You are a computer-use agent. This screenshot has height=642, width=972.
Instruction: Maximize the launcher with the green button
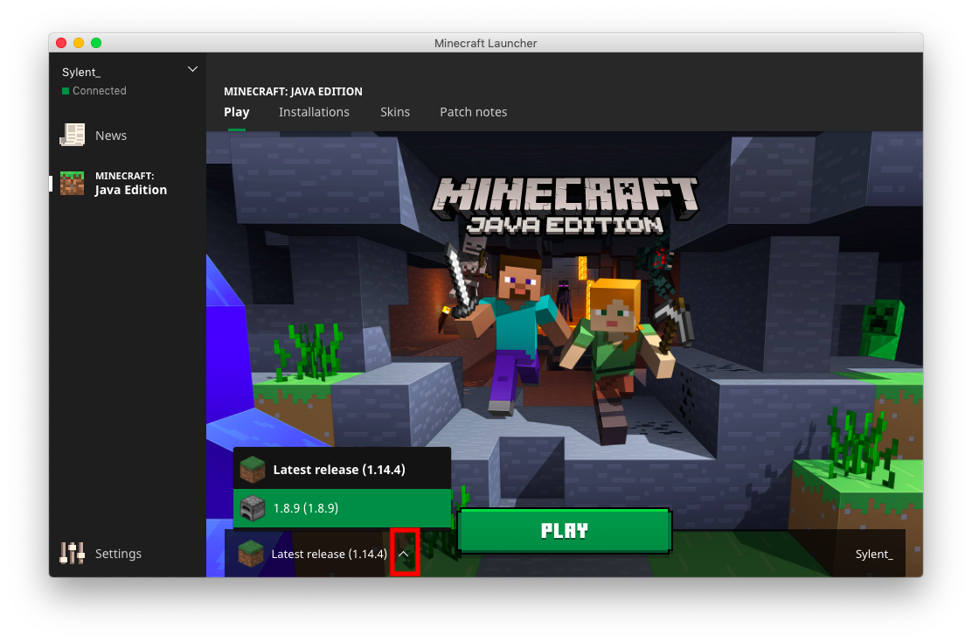click(x=96, y=43)
